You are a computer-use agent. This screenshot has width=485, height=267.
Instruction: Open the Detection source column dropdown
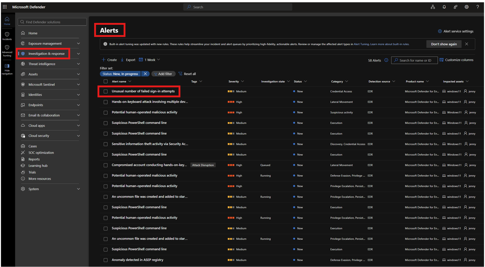tap(394, 82)
